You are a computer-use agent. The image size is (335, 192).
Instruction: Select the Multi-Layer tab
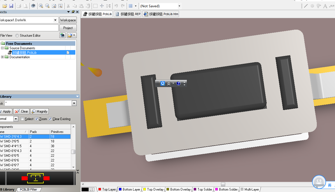click(250, 189)
